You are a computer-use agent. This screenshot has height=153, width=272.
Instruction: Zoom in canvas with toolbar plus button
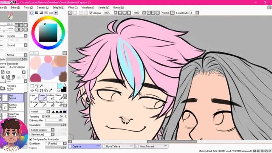click(x=125, y=13)
